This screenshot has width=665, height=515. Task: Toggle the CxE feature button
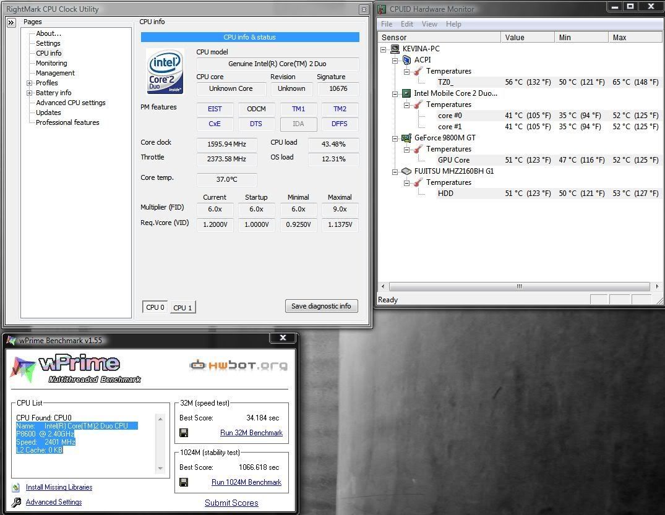[x=215, y=124]
